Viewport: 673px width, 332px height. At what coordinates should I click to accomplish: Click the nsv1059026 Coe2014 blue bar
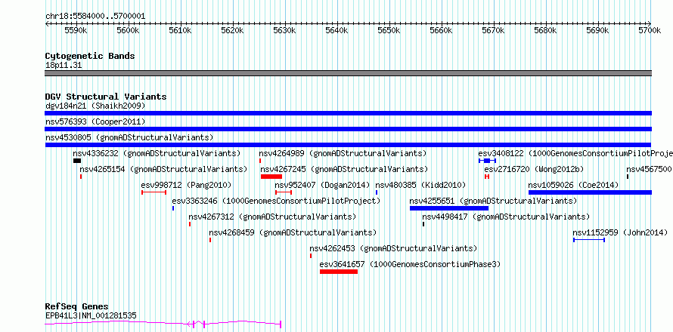(590, 192)
